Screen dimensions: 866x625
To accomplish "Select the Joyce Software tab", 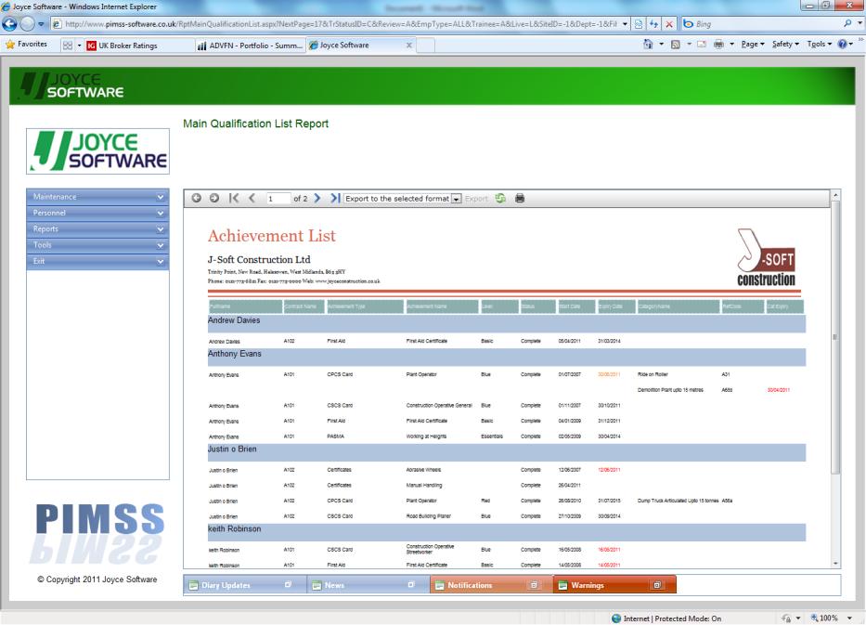I will click(354, 45).
